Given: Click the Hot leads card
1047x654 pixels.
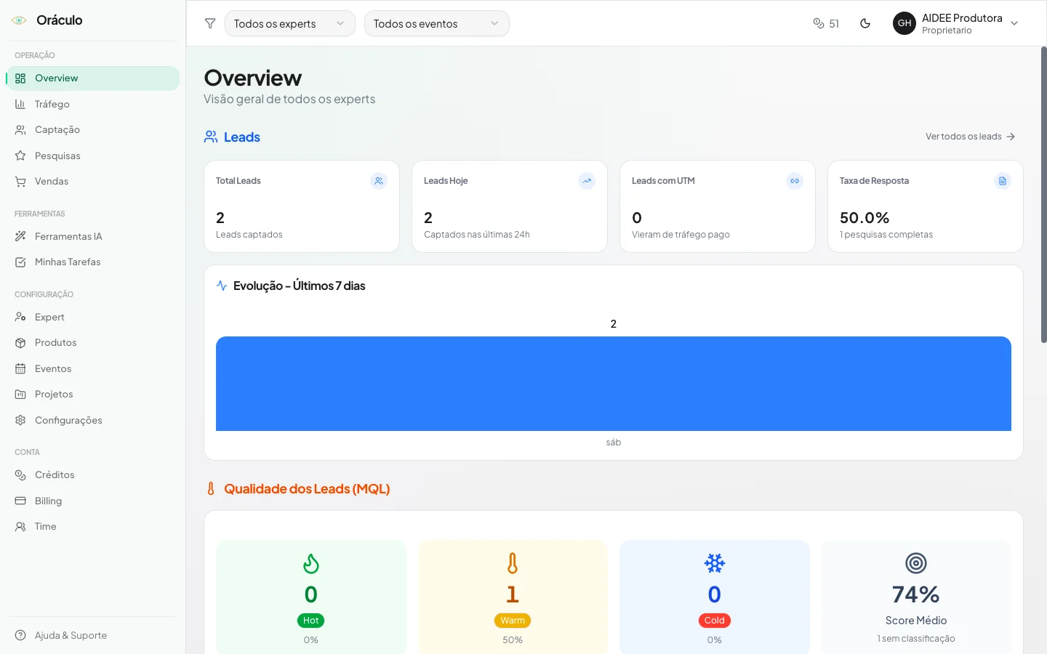Looking at the screenshot, I should 311,597.
